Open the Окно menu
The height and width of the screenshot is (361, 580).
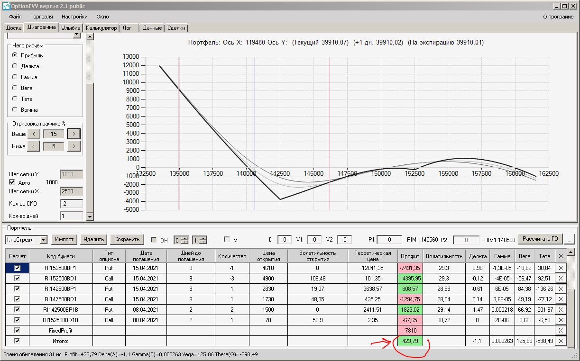pyautogui.click(x=102, y=17)
